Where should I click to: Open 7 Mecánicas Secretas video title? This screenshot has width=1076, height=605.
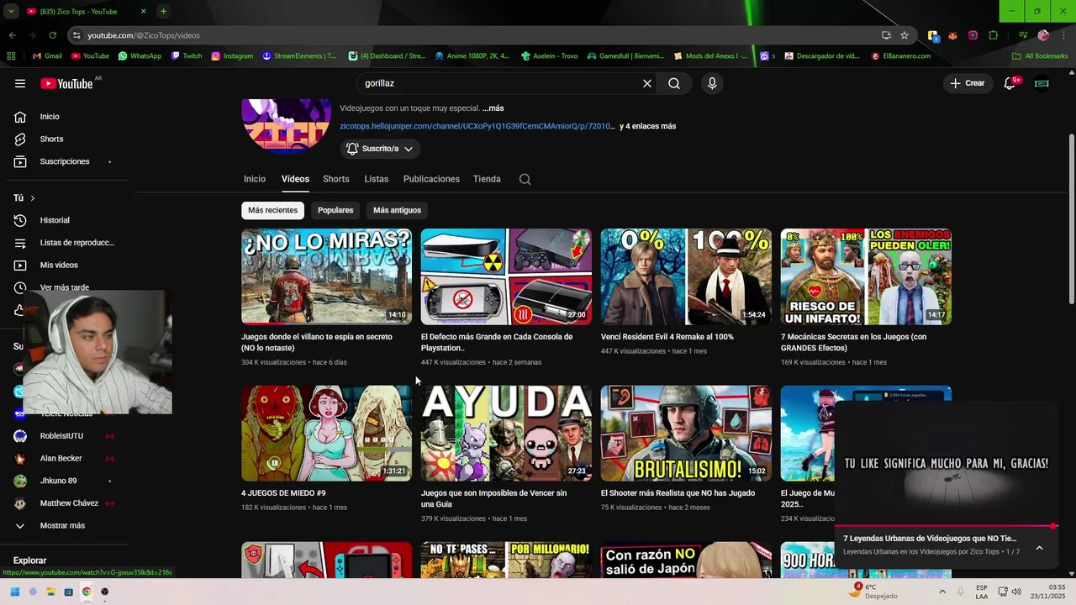(854, 342)
